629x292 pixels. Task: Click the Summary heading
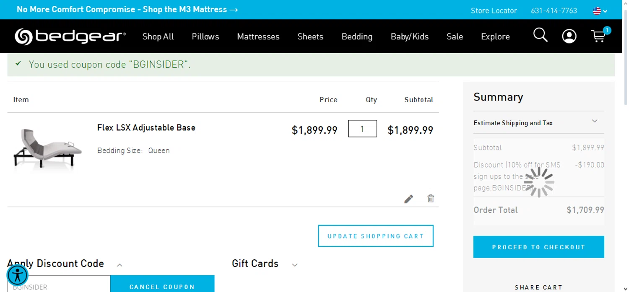[498, 97]
